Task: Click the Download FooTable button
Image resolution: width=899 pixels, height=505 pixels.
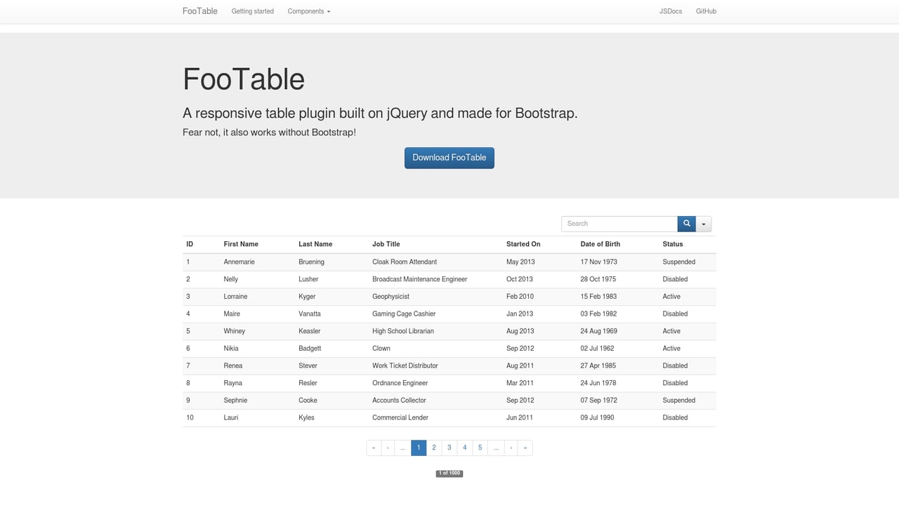Action: pyautogui.click(x=449, y=157)
